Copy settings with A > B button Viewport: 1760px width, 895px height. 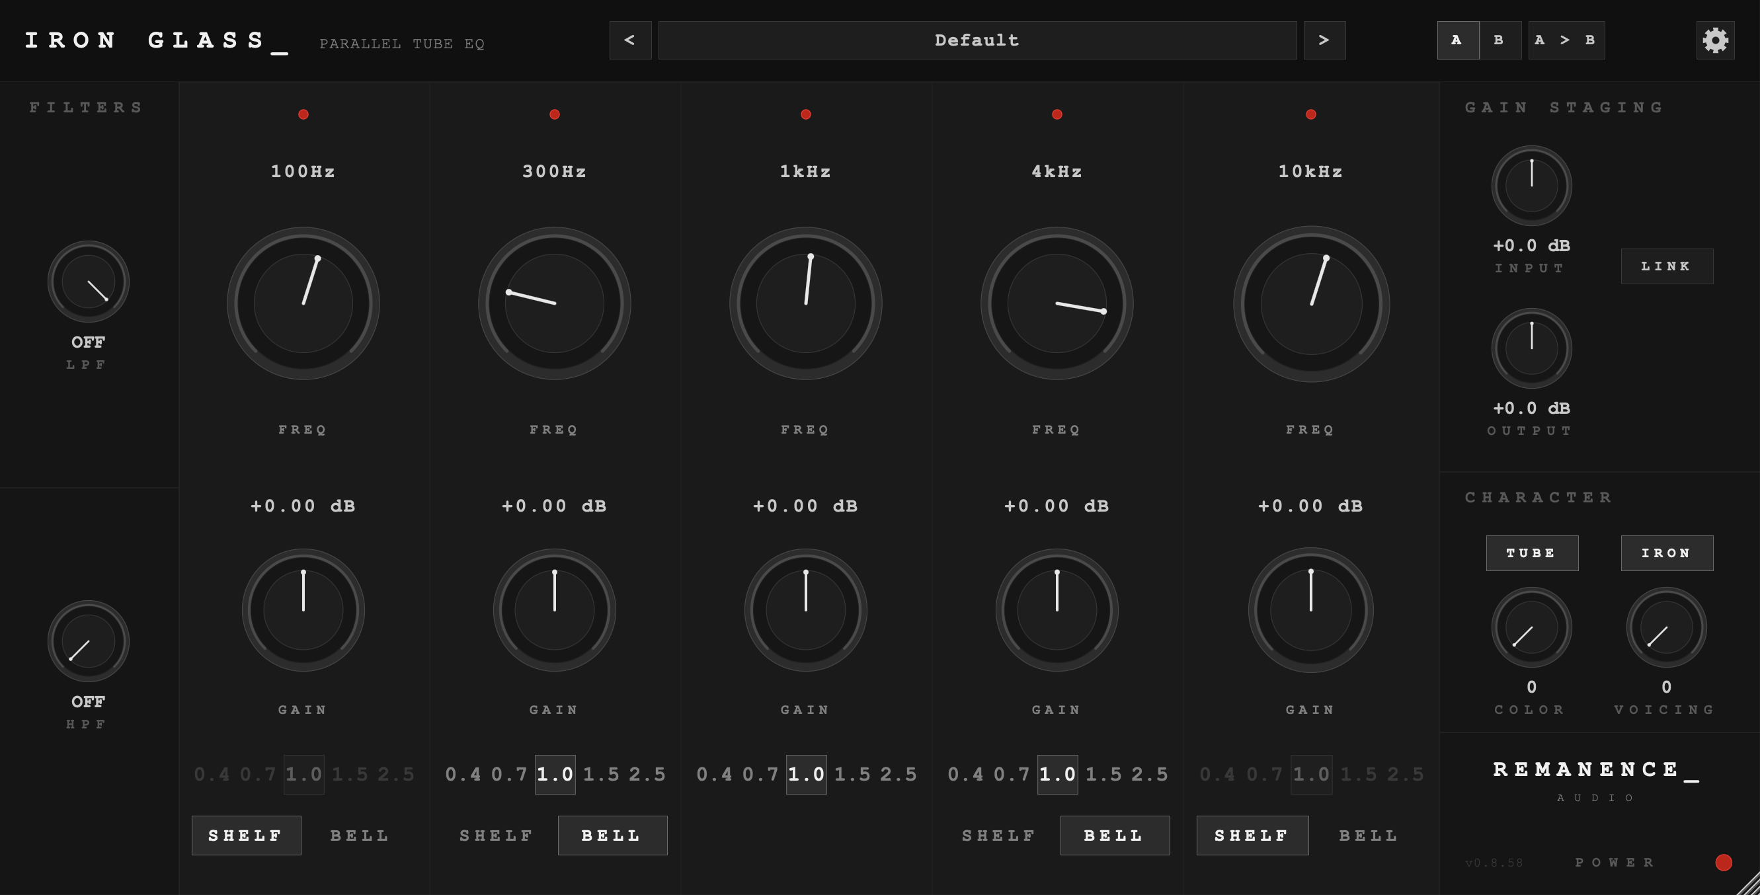tap(1566, 40)
